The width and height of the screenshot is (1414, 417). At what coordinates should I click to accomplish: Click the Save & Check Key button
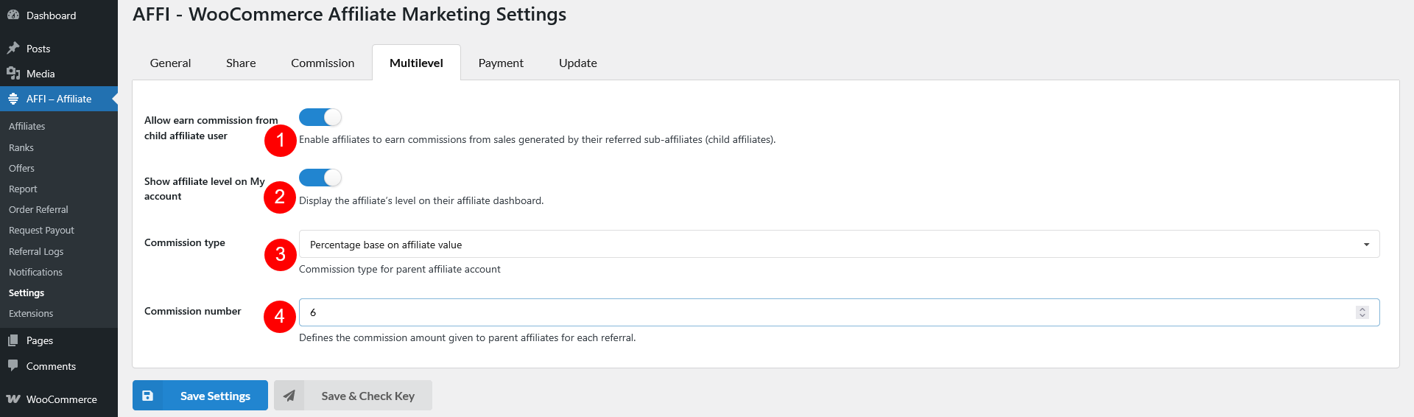(353, 396)
